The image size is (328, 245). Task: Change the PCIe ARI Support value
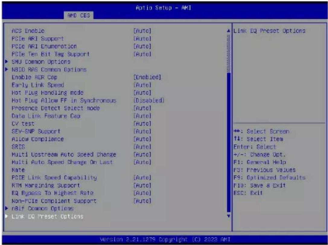(x=142, y=39)
